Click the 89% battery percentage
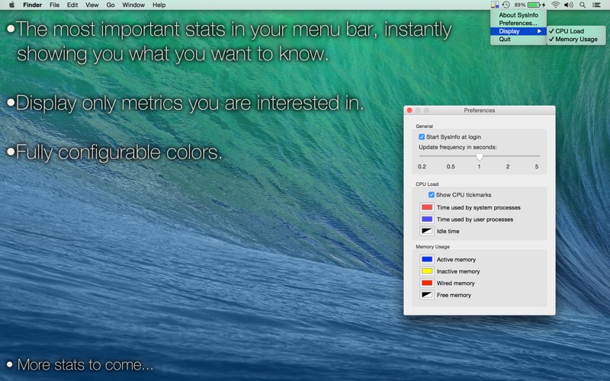610x381 pixels. [x=520, y=5]
